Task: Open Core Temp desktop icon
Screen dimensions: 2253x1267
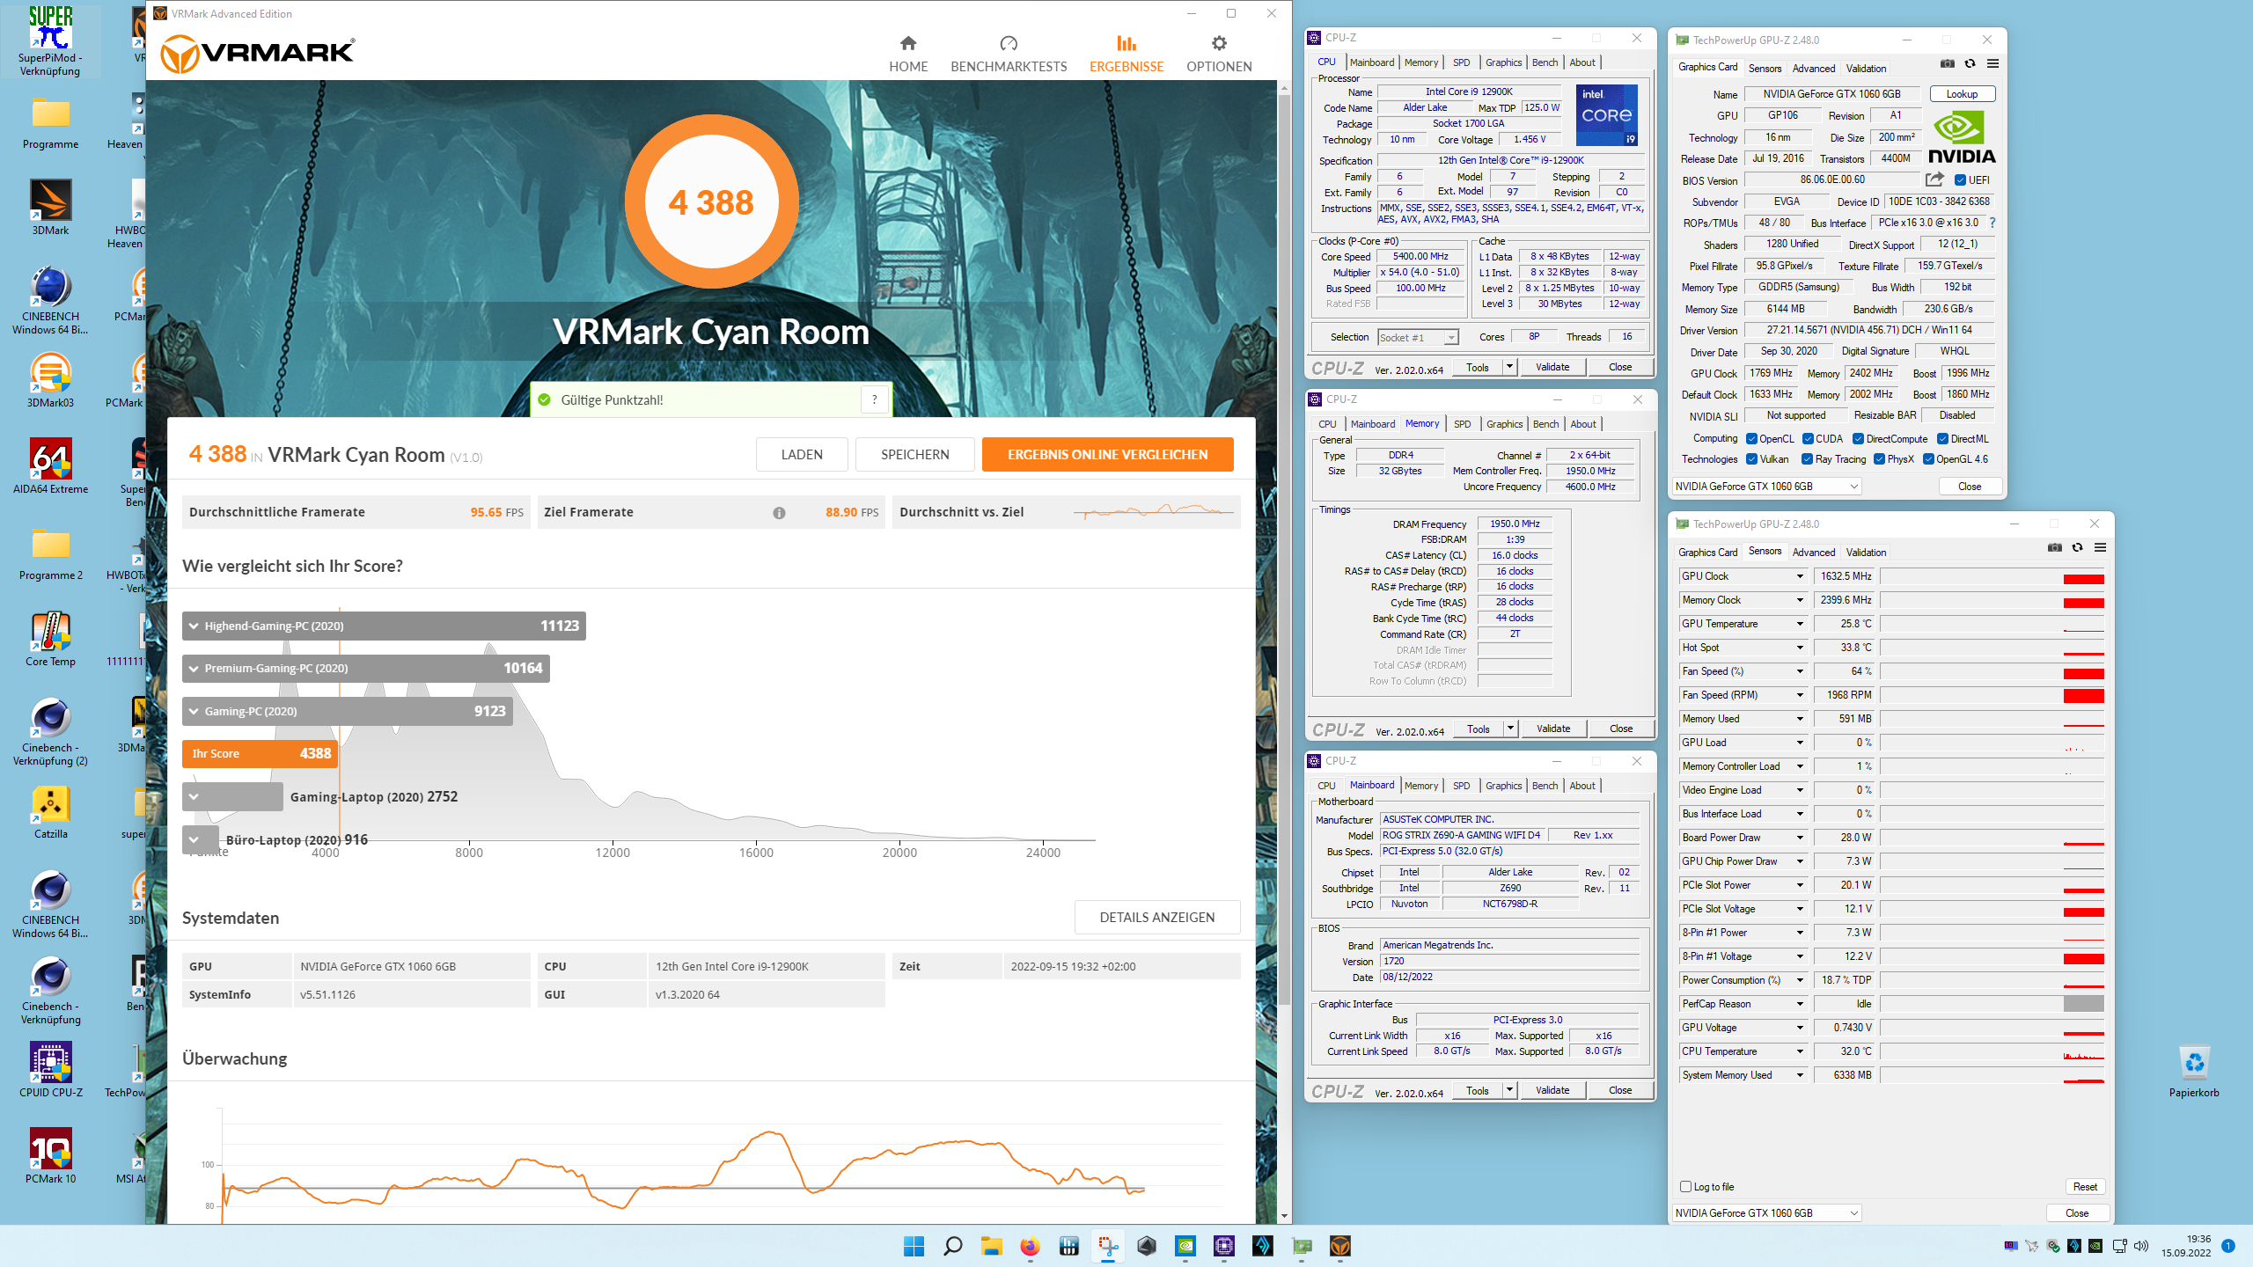Action: [50, 639]
